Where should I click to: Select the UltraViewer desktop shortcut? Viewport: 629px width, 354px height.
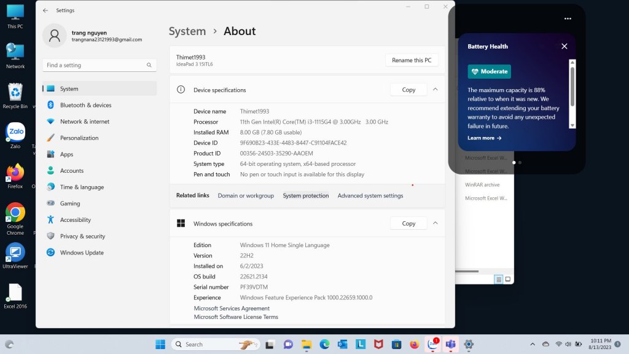point(15,256)
